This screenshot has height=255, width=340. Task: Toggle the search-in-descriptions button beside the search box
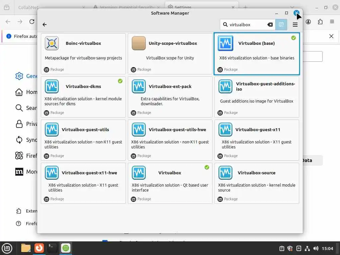[281, 25]
